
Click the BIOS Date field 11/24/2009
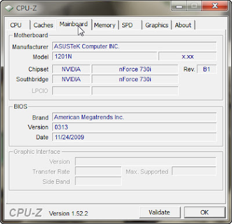pyautogui.click(x=134, y=138)
